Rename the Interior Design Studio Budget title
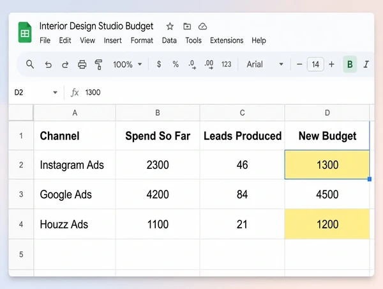383x289 pixels. 96,26
